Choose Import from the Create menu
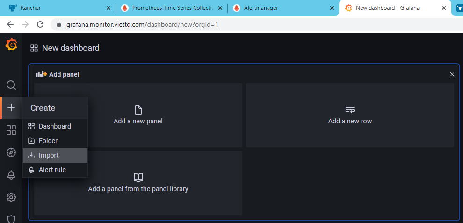Image resolution: width=463 pixels, height=223 pixels. click(x=55, y=155)
